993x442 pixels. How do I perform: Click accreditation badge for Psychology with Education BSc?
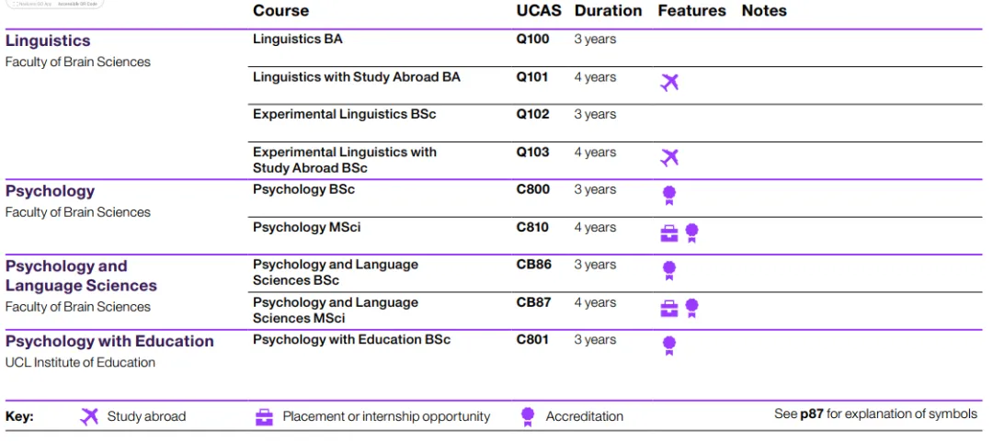pos(669,346)
